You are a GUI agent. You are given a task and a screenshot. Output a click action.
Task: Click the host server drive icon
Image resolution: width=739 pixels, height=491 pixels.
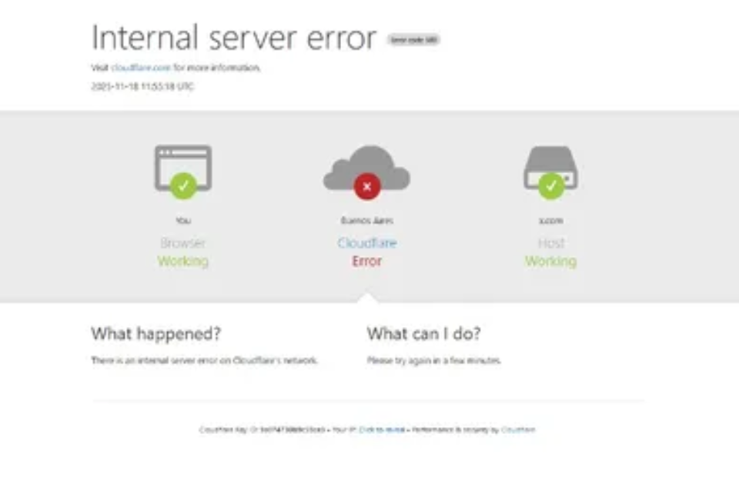click(550, 168)
